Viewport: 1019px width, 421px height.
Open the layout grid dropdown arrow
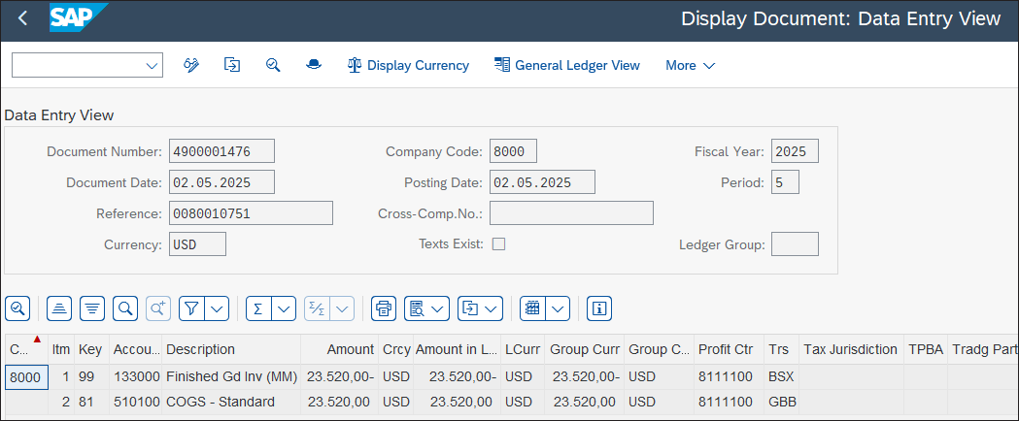[558, 308]
